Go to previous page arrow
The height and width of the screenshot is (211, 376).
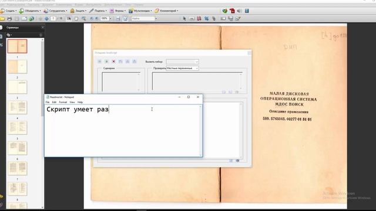(x=41, y=19)
